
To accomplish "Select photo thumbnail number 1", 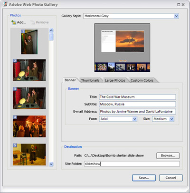I will click(29, 42).
